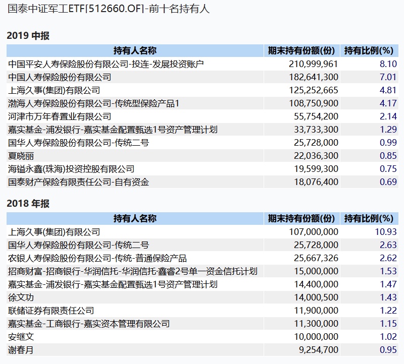
Task: Click share amount 210,999,961
Action: (313, 64)
